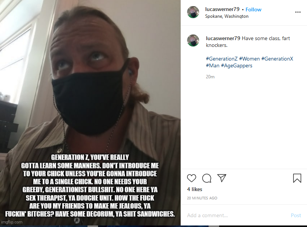Submit comment with Post button
The height and width of the screenshot is (227, 307).
[296, 215]
